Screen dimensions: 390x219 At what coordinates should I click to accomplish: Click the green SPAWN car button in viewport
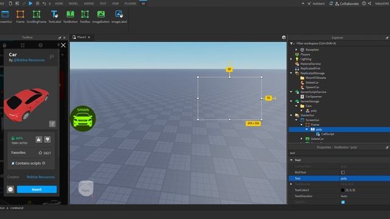(x=83, y=119)
